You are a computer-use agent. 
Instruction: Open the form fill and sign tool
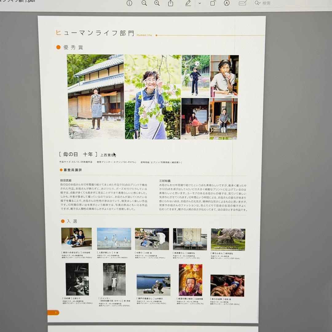[243, 3]
